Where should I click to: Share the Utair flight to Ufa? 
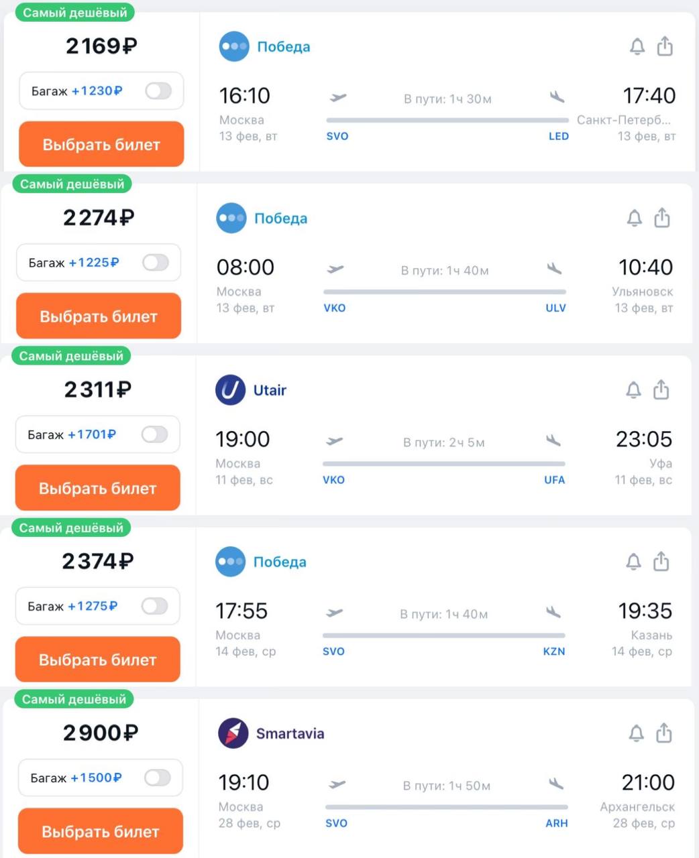(661, 389)
